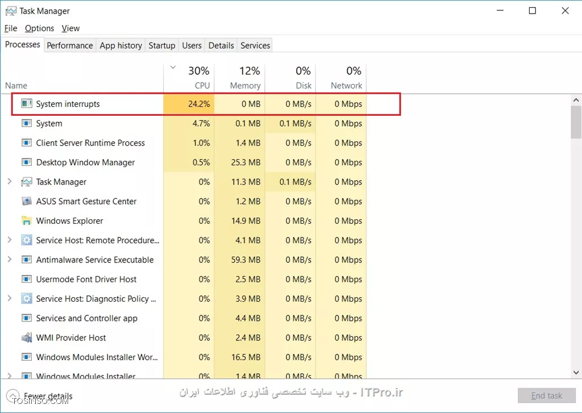
Task: Click the Antimalware Service Executable icon
Action: [x=26, y=260]
